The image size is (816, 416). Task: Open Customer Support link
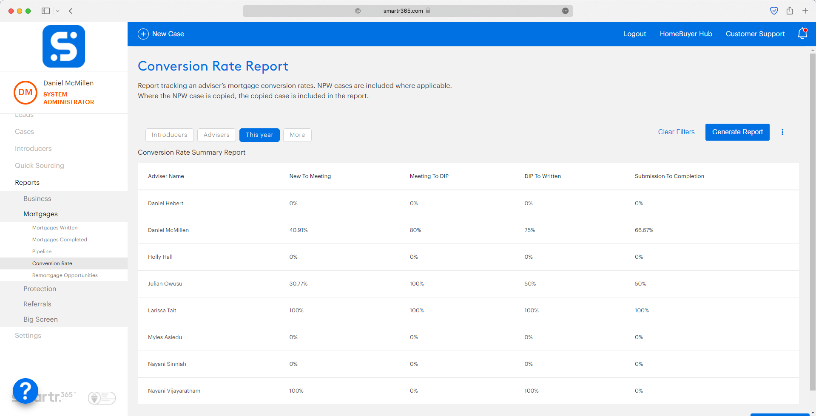click(755, 34)
